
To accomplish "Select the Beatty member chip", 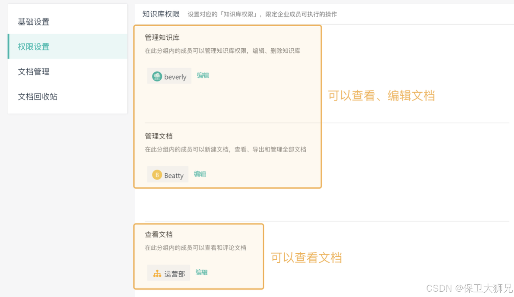I will click(x=168, y=174).
